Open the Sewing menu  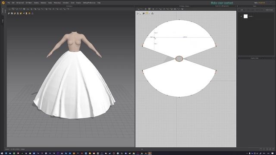[36, 3]
